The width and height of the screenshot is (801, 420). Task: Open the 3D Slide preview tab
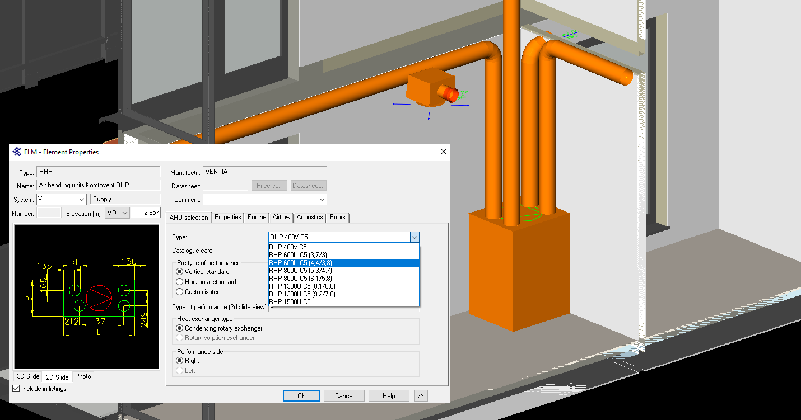[x=28, y=376]
